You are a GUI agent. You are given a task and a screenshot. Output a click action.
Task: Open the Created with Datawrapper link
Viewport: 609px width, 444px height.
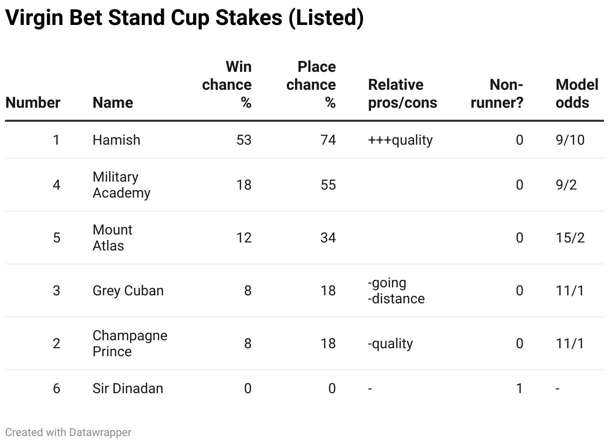pyautogui.click(x=68, y=432)
